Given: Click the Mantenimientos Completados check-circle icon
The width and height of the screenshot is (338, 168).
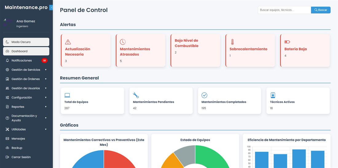Looking at the screenshot, I should coord(204,95).
